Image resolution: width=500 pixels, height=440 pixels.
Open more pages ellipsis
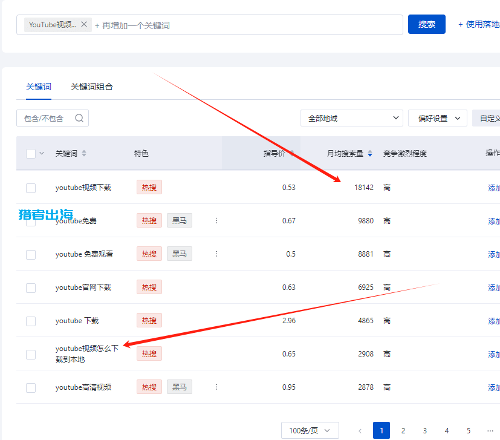pyautogui.click(x=490, y=431)
